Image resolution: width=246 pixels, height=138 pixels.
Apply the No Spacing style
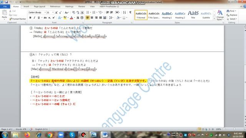pos(154,15)
